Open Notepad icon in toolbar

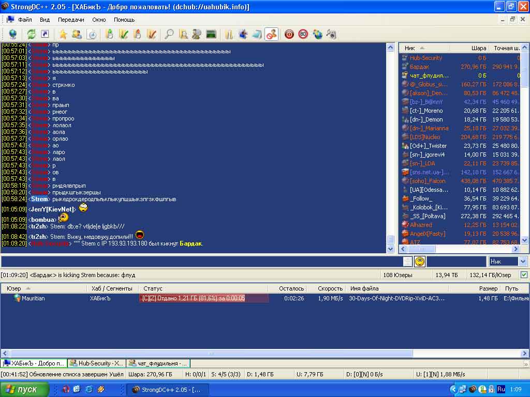pos(257,34)
